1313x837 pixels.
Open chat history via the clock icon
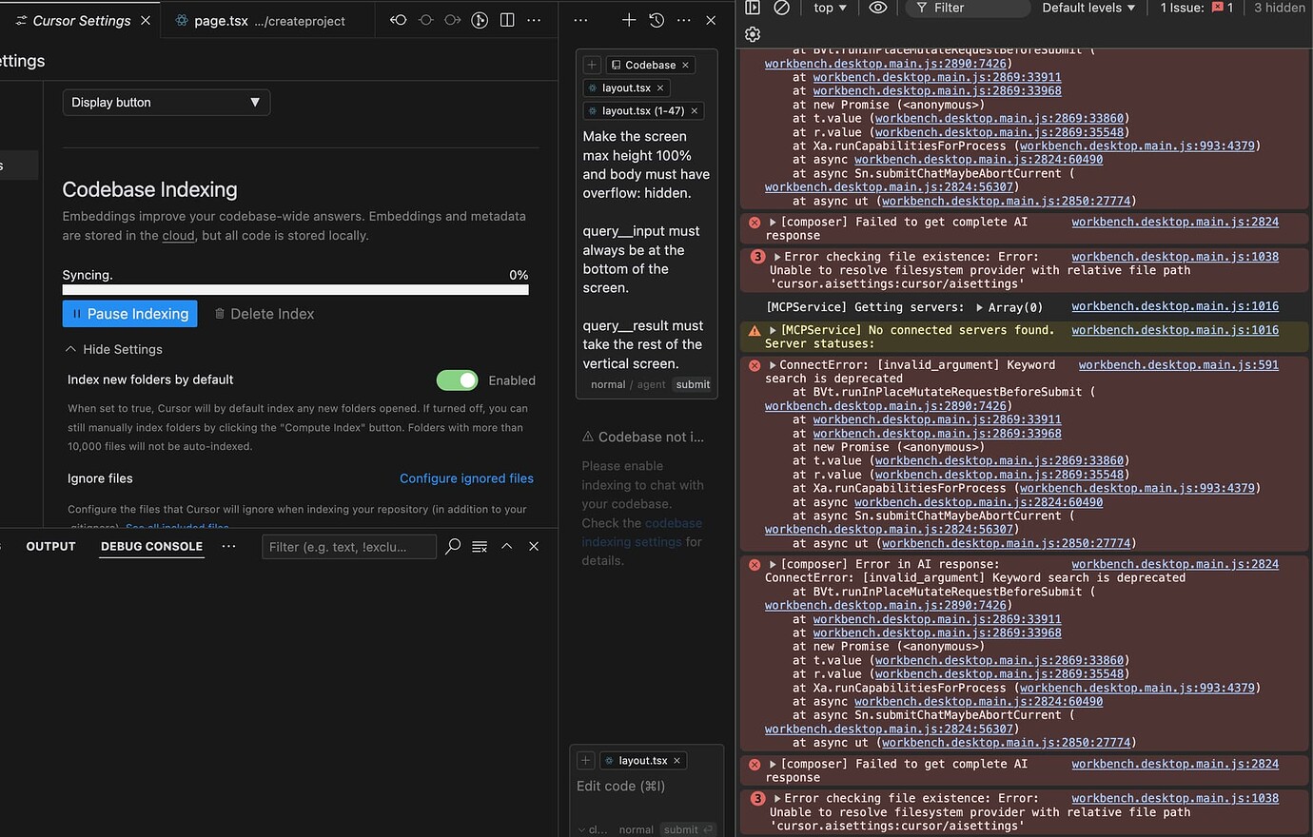656,19
